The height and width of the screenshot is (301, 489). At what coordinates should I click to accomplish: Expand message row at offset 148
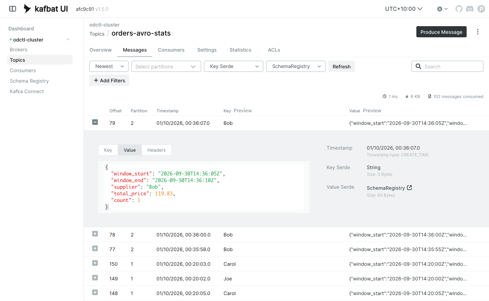click(95, 292)
